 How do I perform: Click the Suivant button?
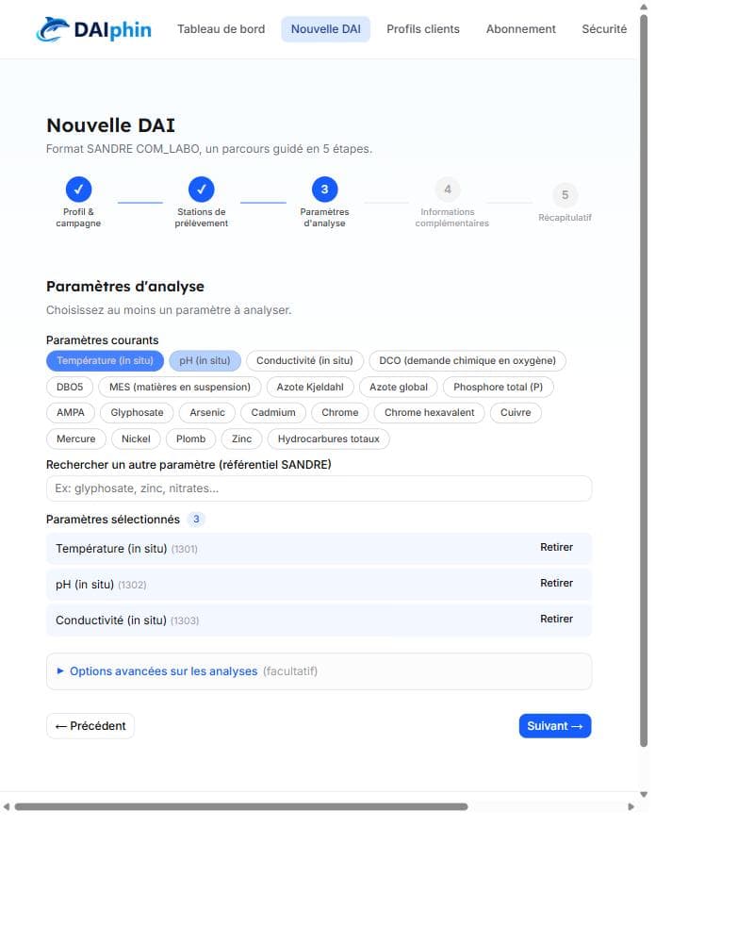pos(555,726)
